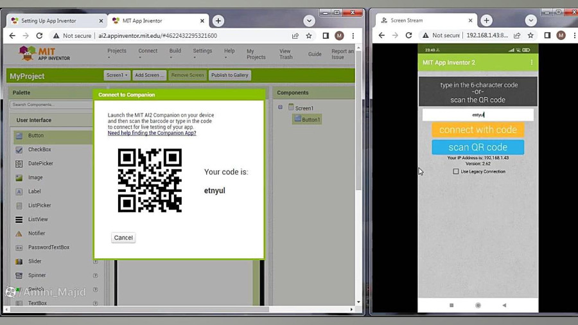This screenshot has width=578, height=325.
Task: Open the Settings menu
Action: (202, 53)
